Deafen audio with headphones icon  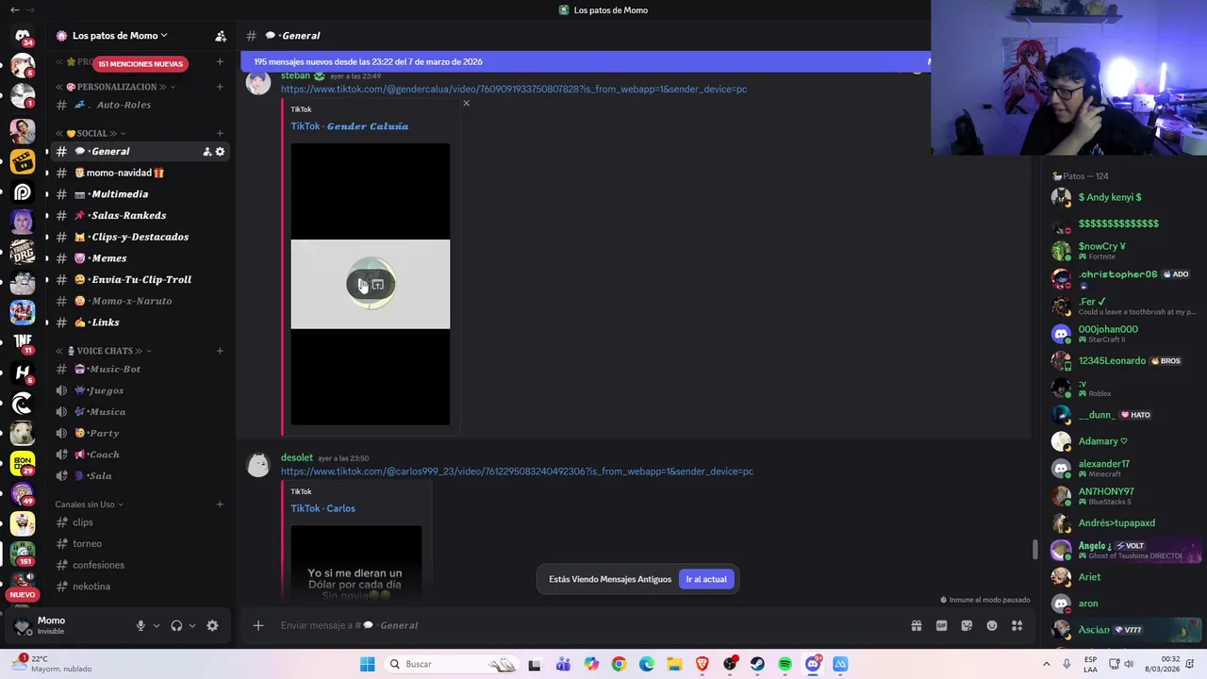176,625
